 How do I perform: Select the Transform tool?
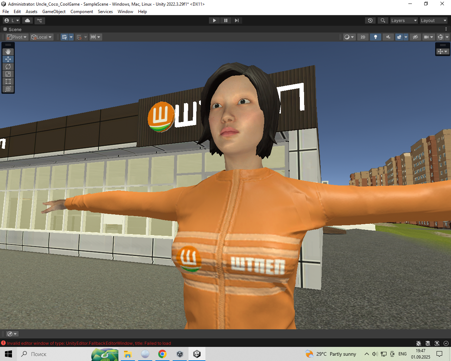pyautogui.click(x=8, y=89)
